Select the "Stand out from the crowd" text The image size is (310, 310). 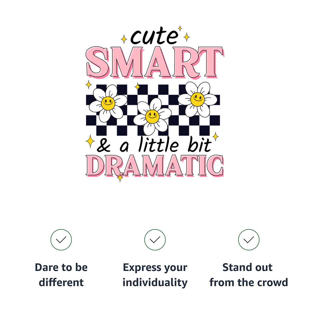[x=249, y=275]
